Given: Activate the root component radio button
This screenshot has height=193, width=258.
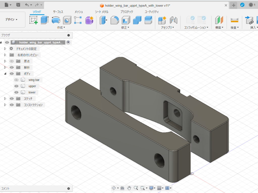Looking at the screenshot, I should point(68,43).
